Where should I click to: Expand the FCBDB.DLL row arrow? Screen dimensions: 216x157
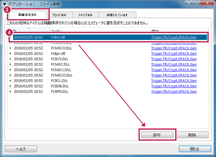[x=10, y=86]
